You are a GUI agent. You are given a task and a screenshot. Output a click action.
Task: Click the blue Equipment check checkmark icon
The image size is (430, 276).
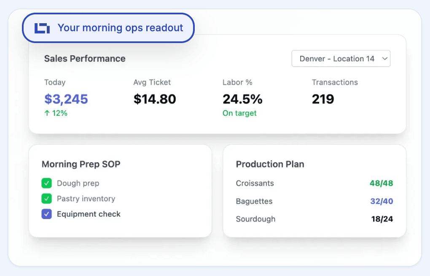pyautogui.click(x=46, y=214)
